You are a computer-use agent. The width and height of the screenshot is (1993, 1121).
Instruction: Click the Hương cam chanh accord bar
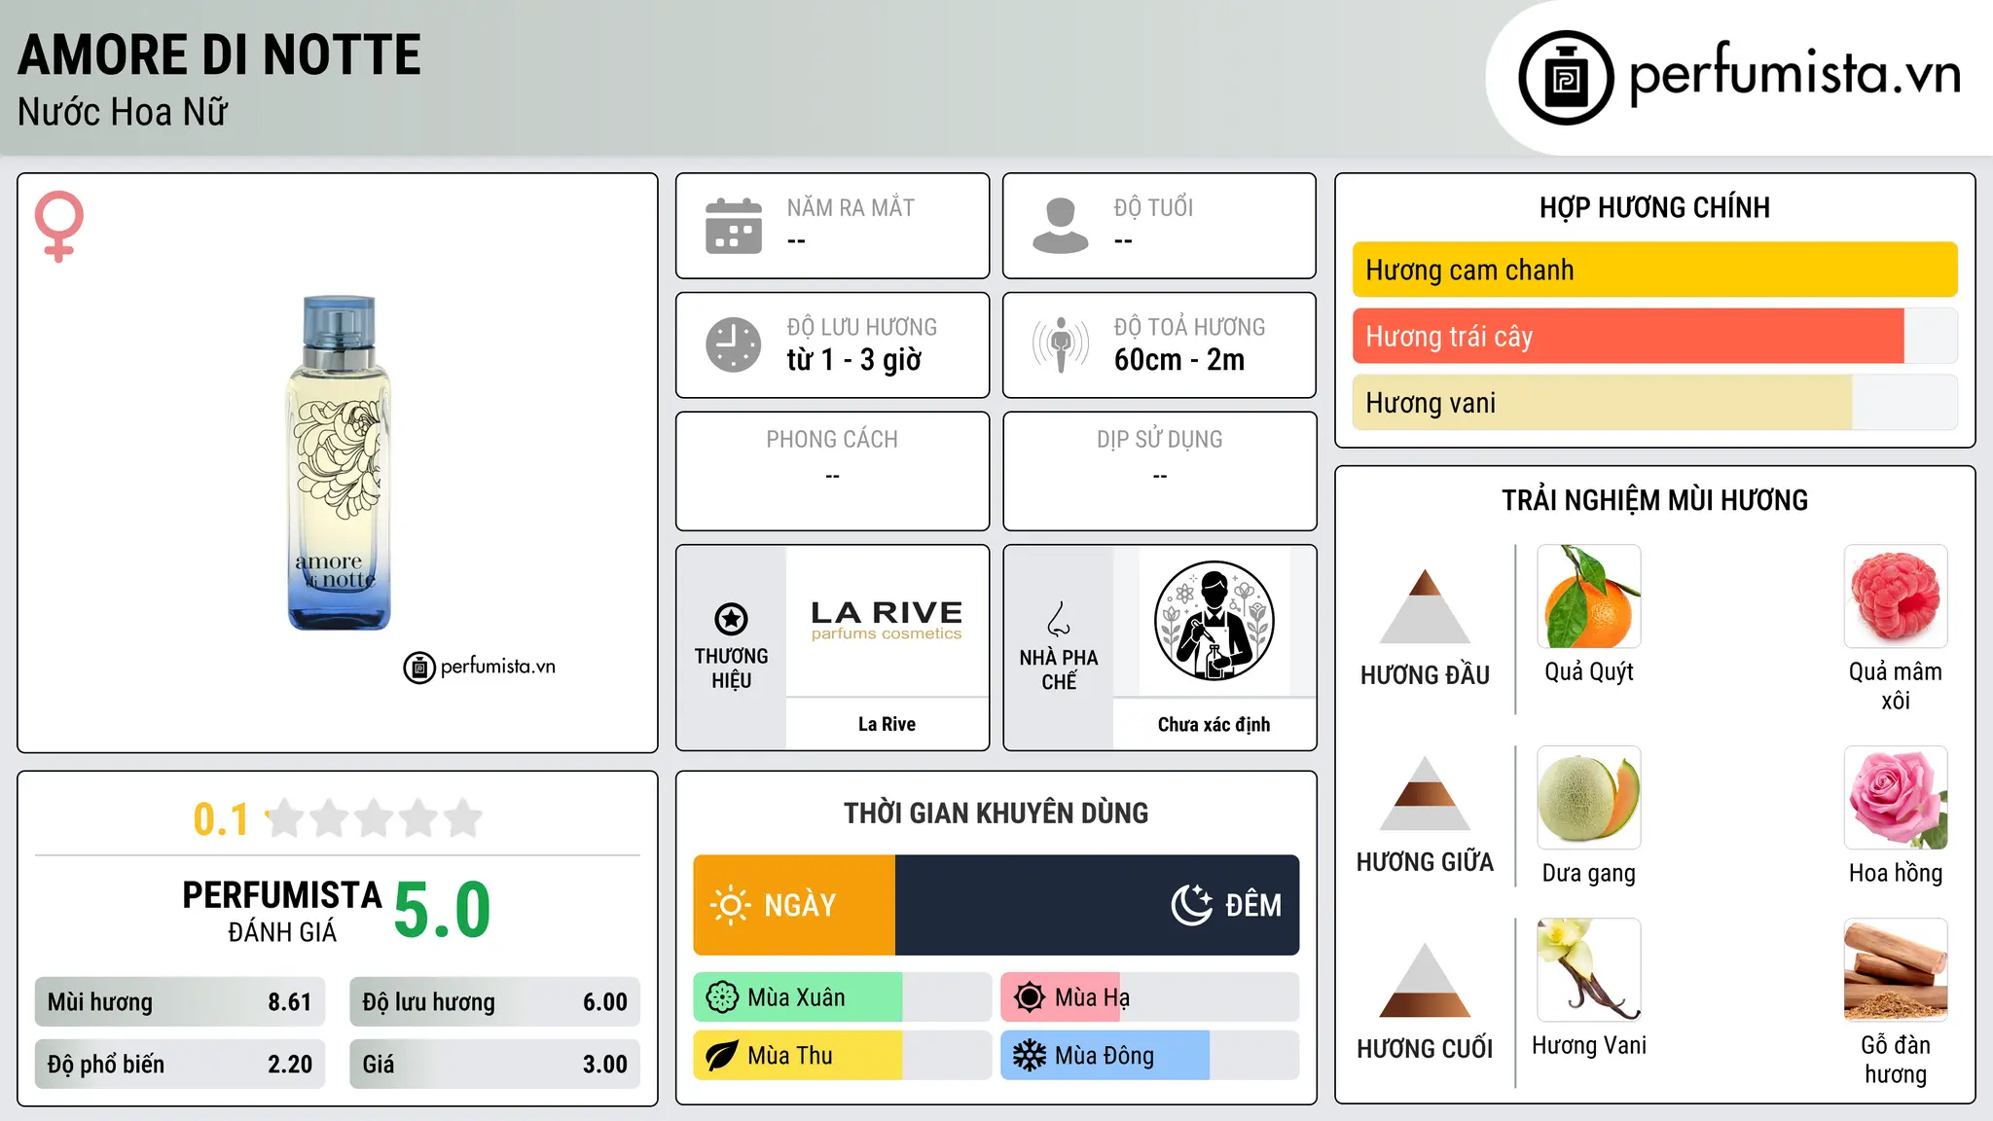1655,270
